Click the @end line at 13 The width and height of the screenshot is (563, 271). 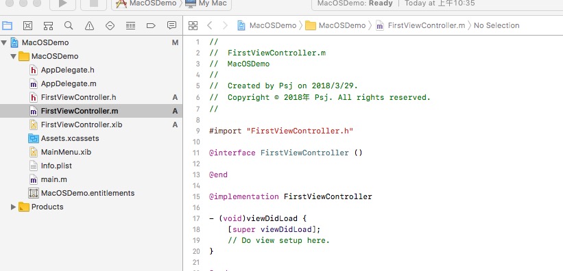tap(218, 175)
